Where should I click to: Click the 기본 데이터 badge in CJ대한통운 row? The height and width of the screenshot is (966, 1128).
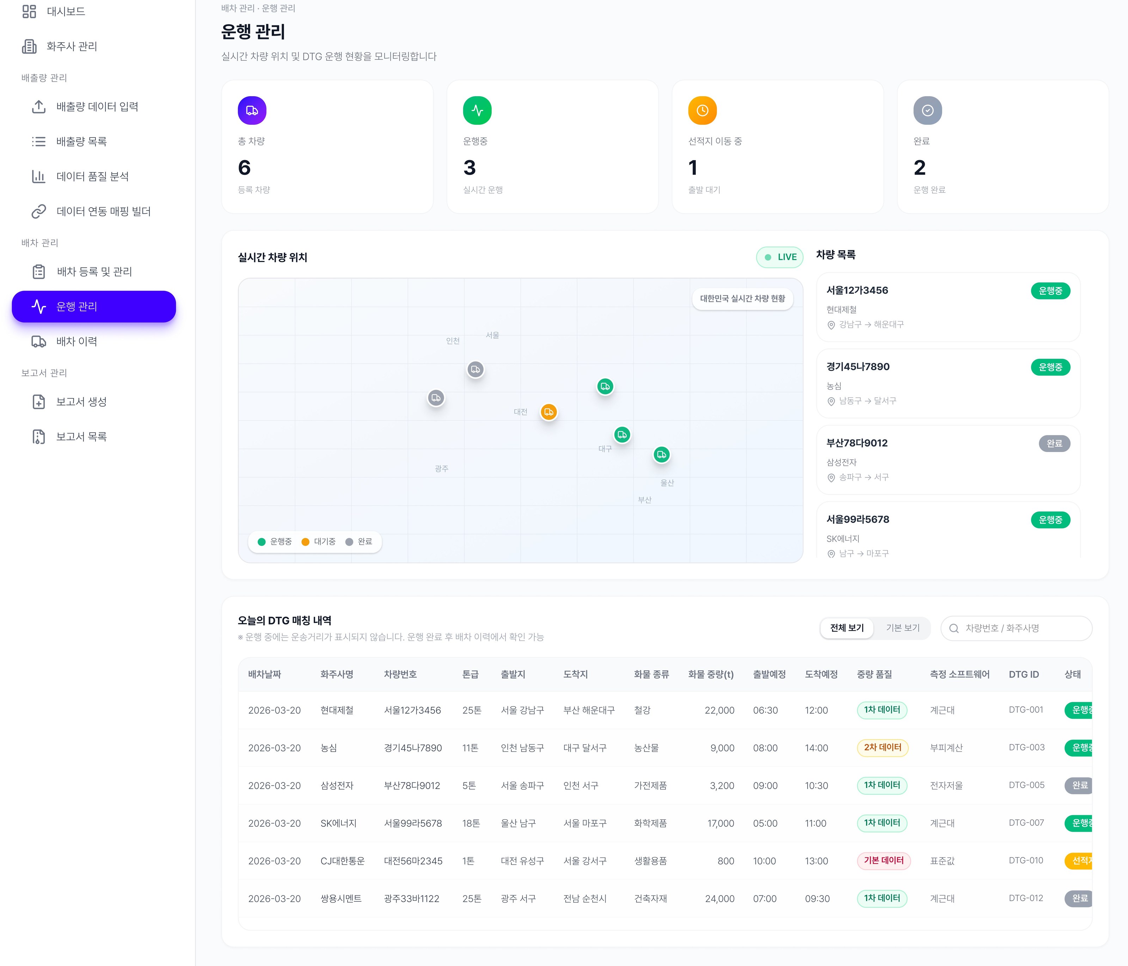pyautogui.click(x=884, y=861)
